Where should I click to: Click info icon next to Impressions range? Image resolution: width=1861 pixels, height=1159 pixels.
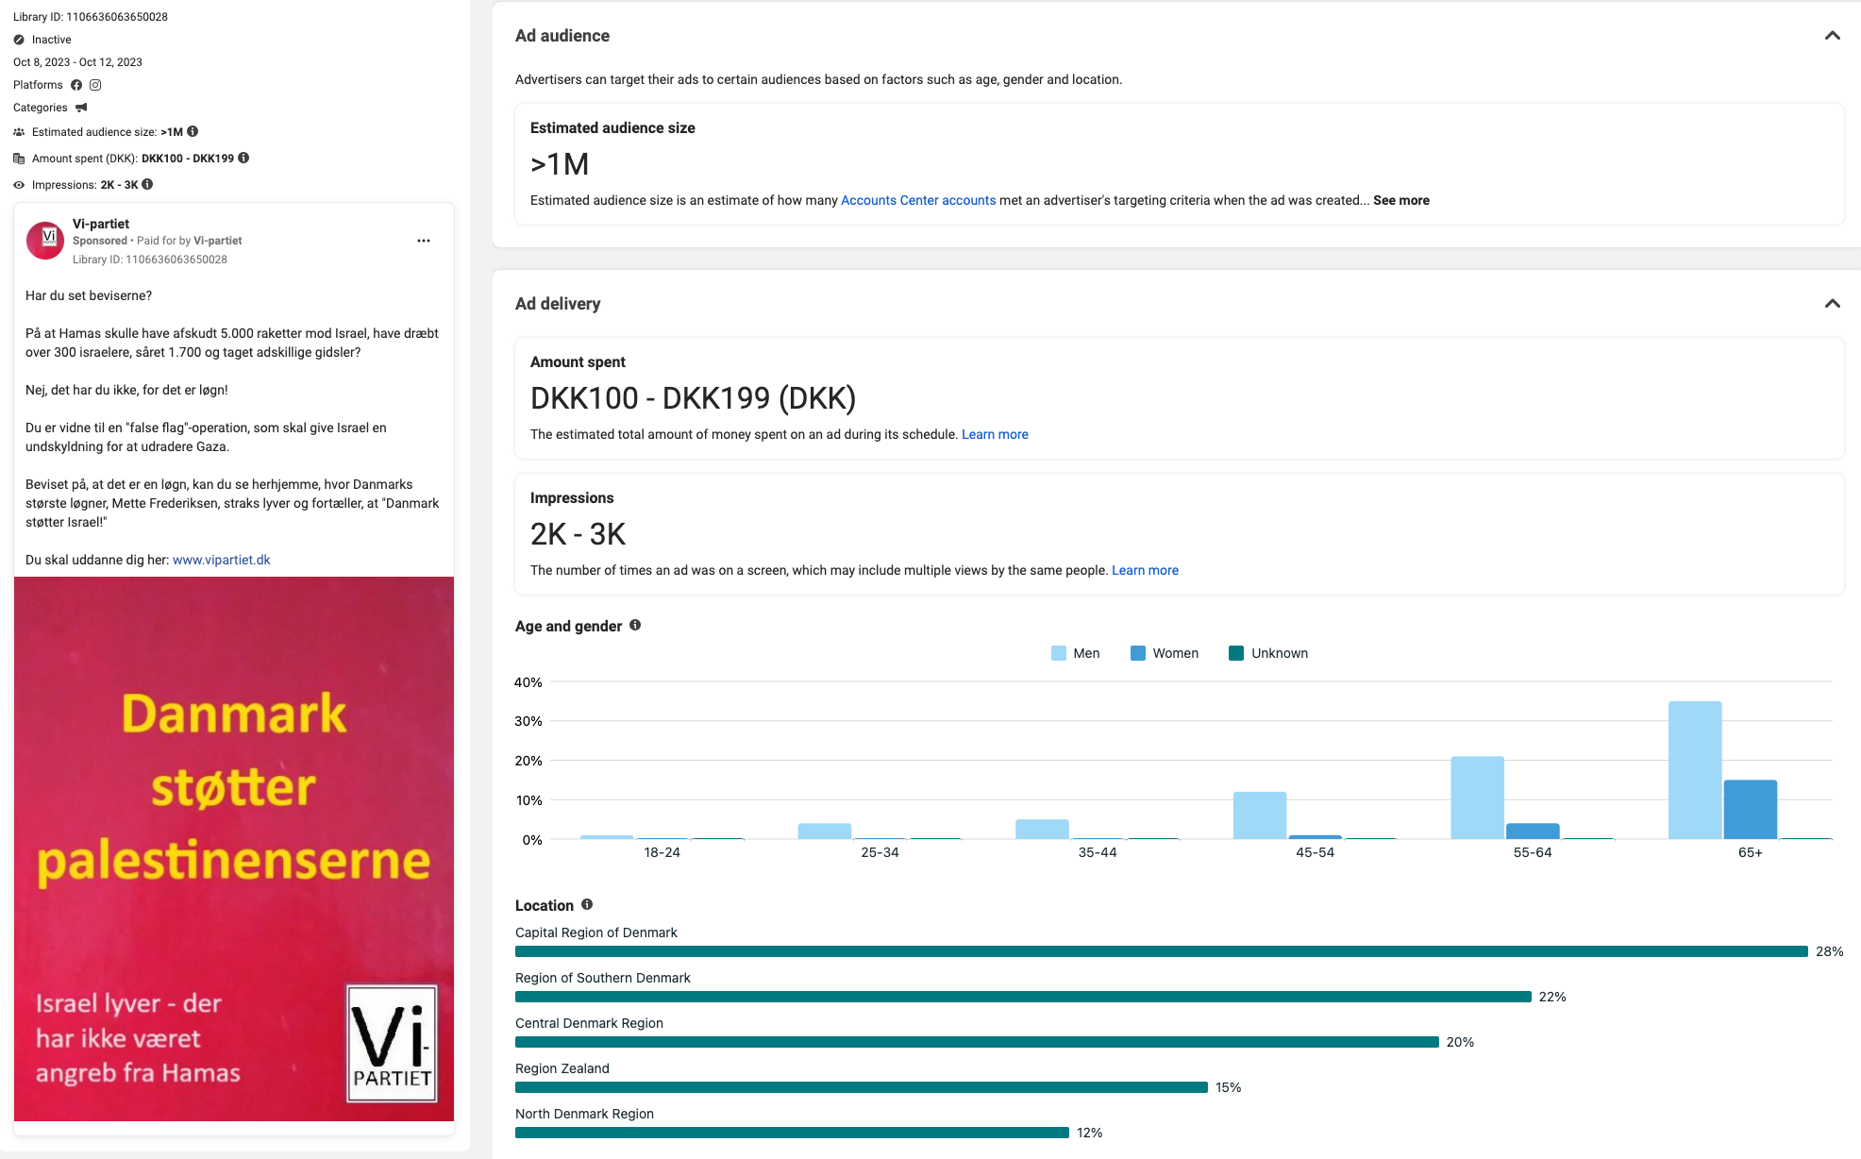point(147,185)
